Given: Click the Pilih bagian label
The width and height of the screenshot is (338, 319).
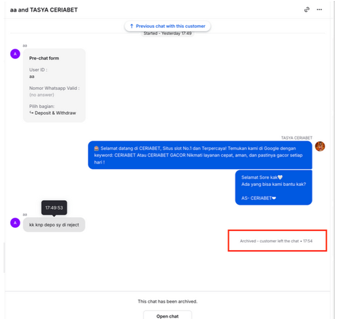Looking at the screenshot, I should 42,106.
